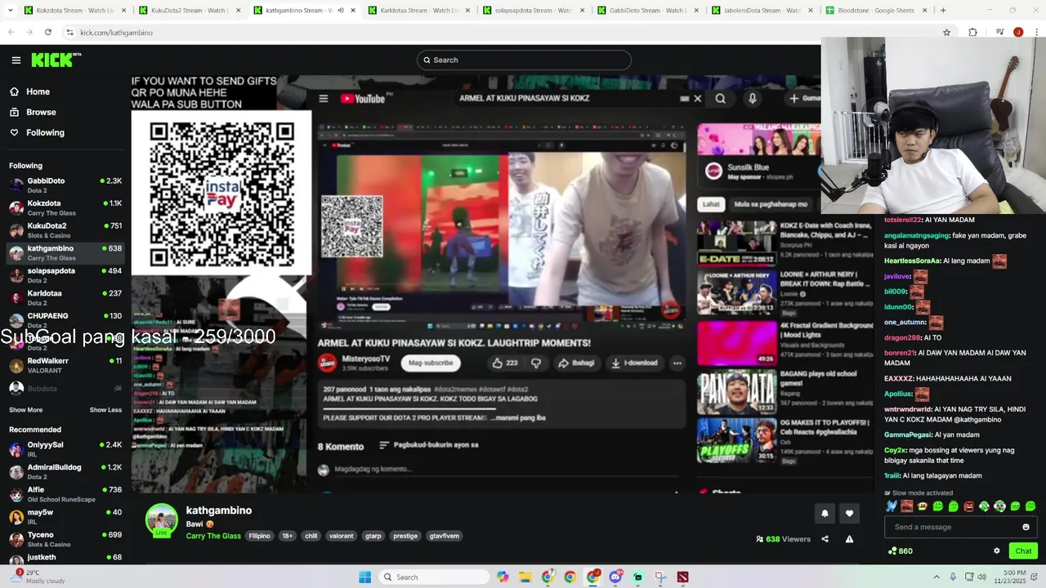Open KukuDota2 channel in Following list

(65, 230)
